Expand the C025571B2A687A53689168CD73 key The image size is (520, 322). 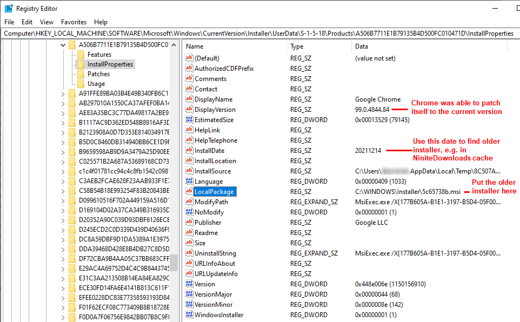[63, 162]
